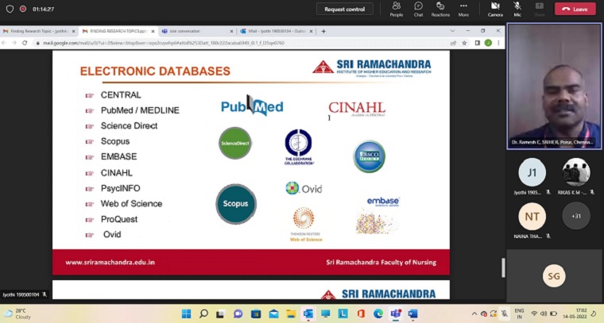Turn on the Camera
The width and height of the screenshot is (604, 323).
(495, 9)
